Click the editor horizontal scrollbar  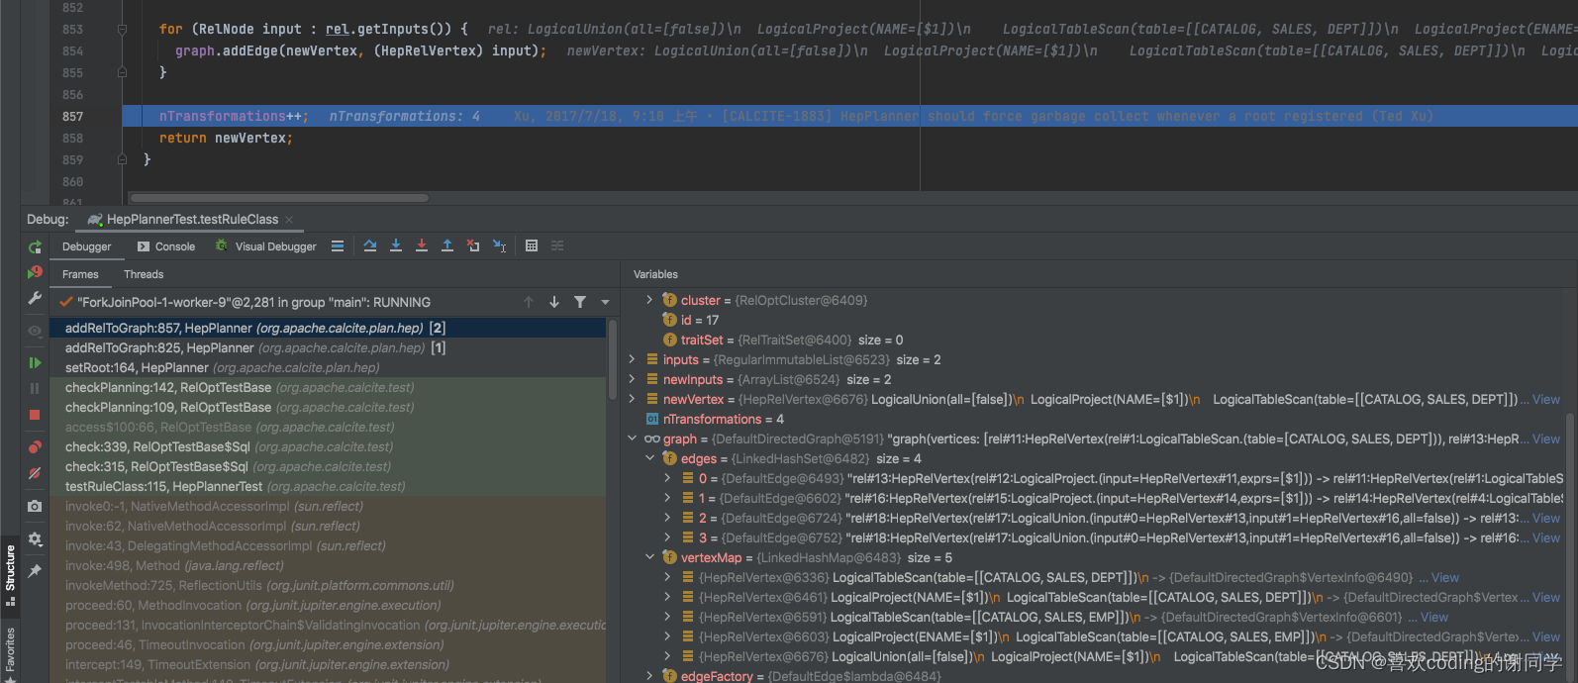280,198
